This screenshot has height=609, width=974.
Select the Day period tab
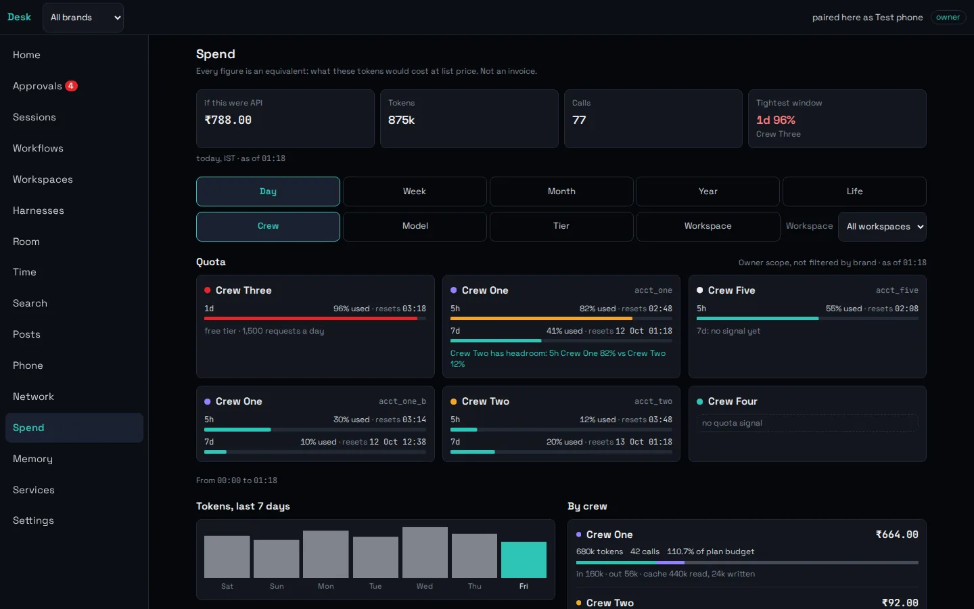[268, 191]
